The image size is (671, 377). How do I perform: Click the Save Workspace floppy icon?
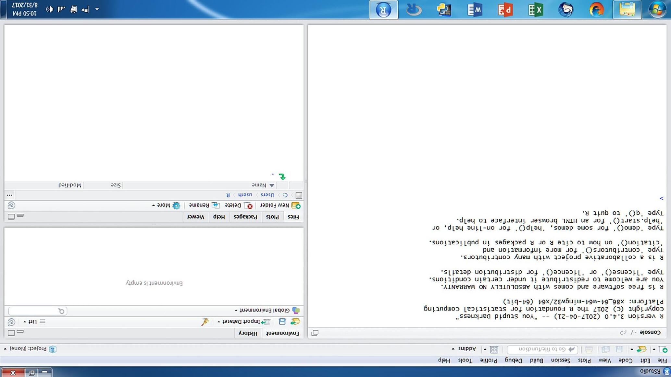(282, 322)
